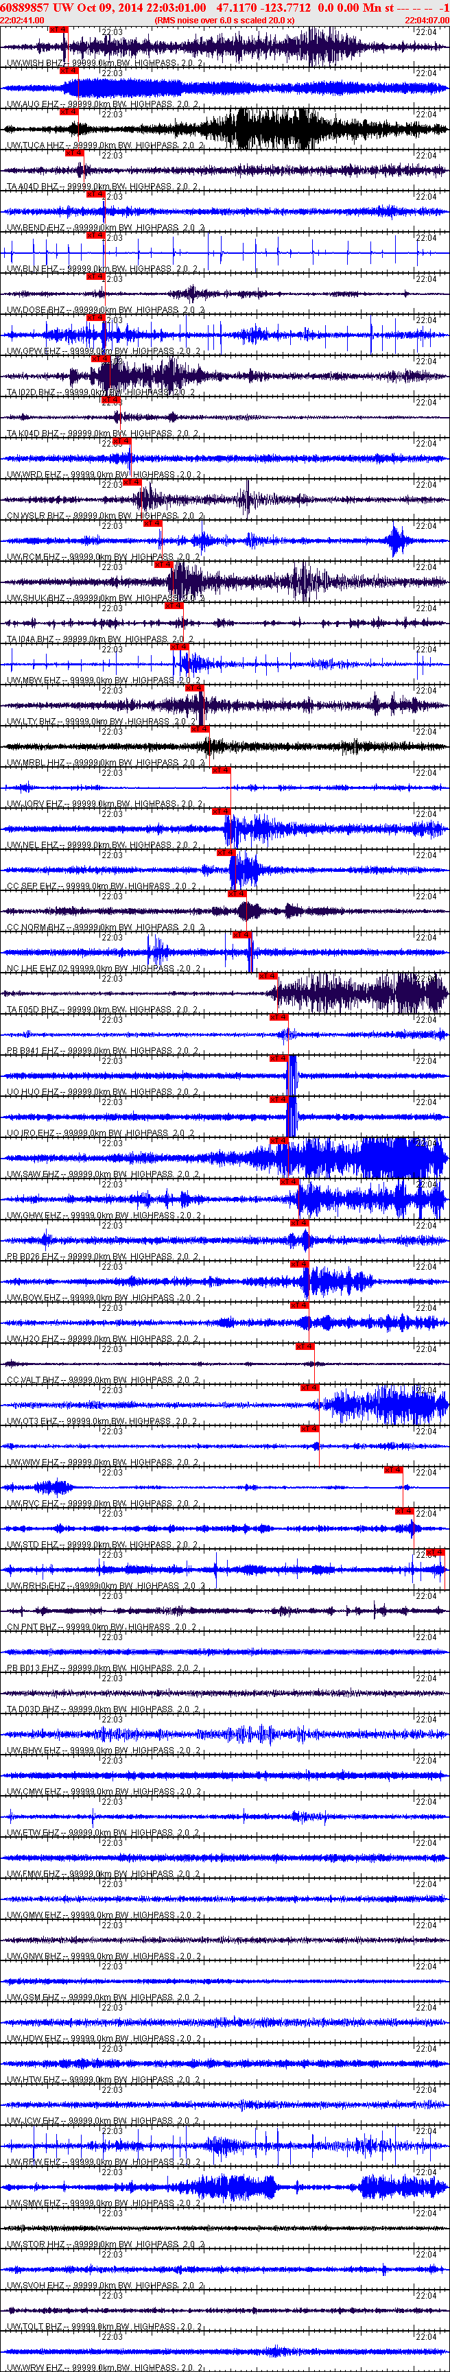Select the UW.LTY BHZ station label

click(x=102, y=722)
